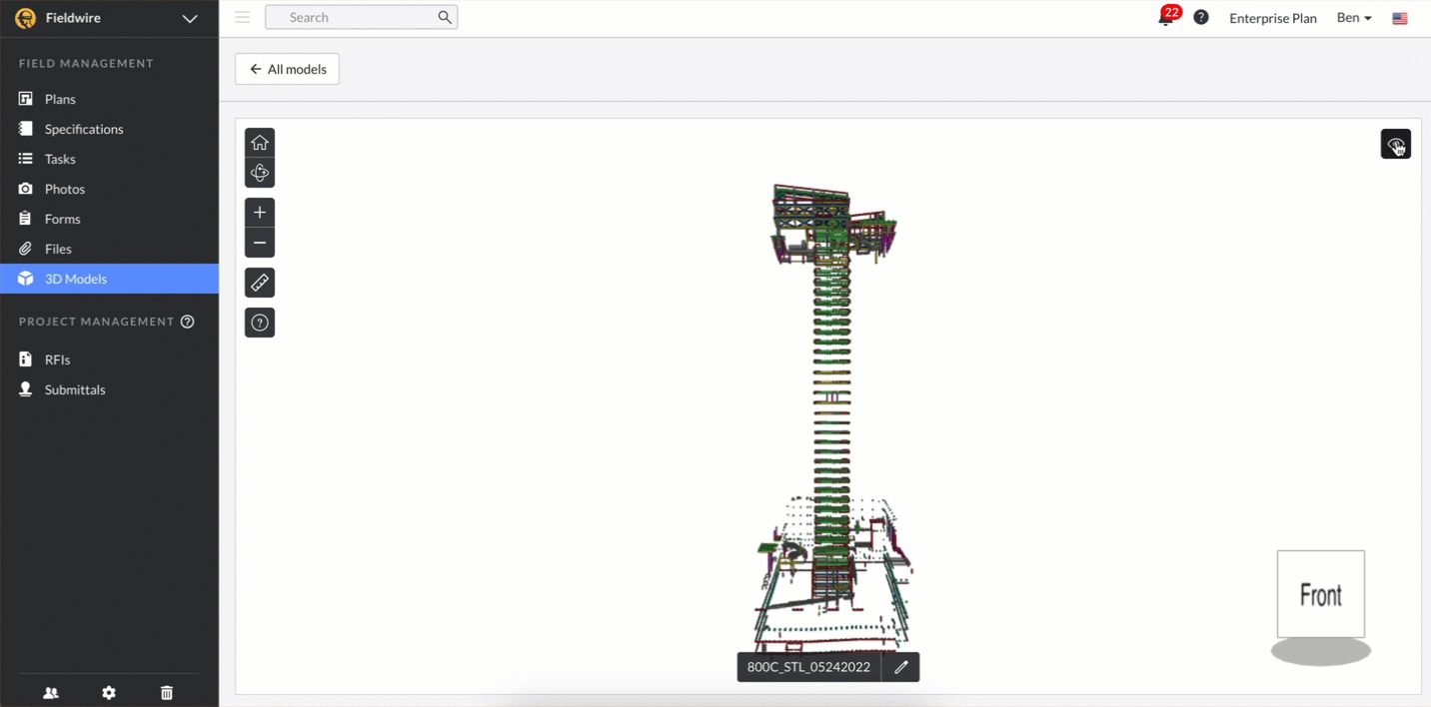1431x707 pixels.
Task: Open the Ben user menu
Action: (1354, 18)
